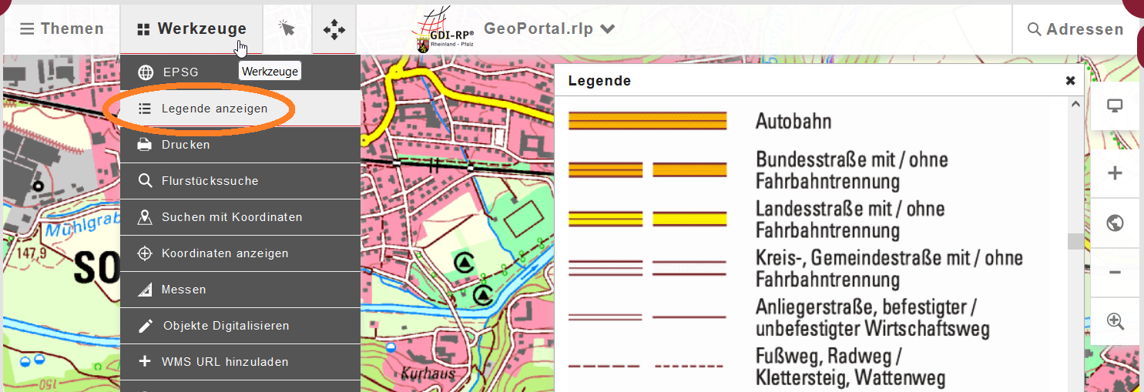Expand the GeoPortal.rlp dropdown

(x=549, y=28)
